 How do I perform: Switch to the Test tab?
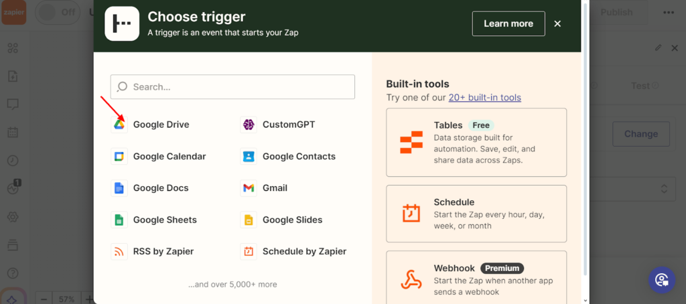(644, 86)
